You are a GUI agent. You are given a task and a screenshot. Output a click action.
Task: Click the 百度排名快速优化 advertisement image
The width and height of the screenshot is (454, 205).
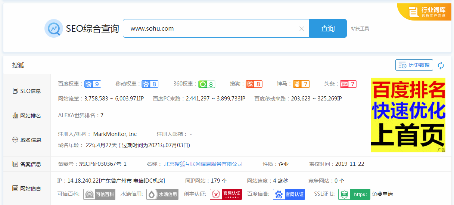pos(408,115)
